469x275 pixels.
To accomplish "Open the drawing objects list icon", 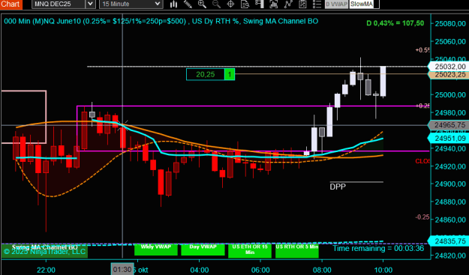I will [x=317, y=4].
